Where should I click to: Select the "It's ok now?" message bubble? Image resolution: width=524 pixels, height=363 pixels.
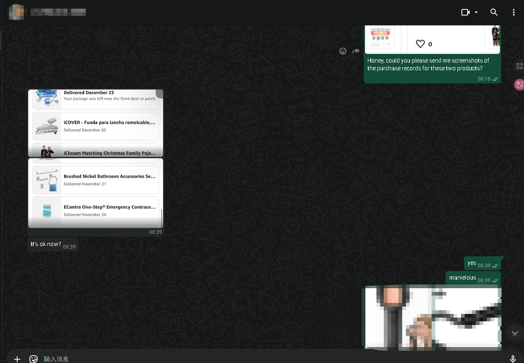46,244
